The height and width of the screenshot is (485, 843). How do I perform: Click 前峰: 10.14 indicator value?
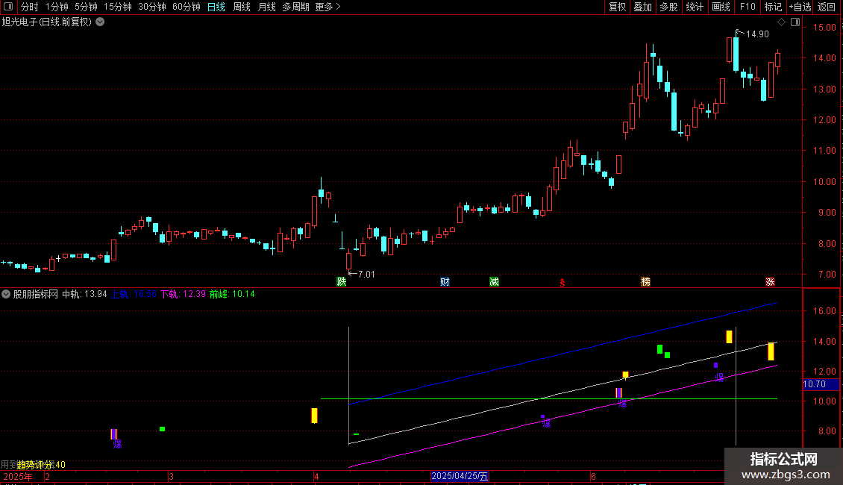point(232,294)
